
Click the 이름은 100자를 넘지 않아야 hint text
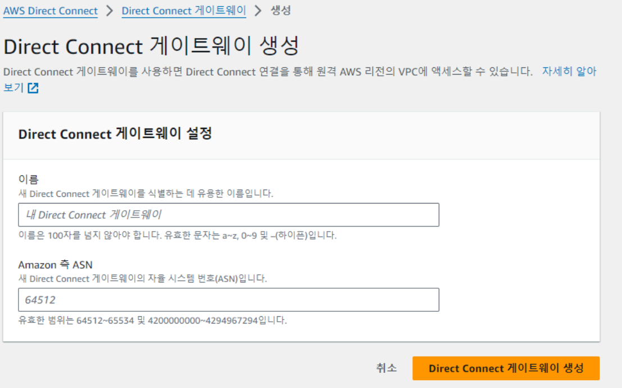[178, 235]
